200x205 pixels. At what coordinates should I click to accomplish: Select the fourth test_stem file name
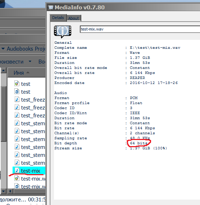coord(33,147)
